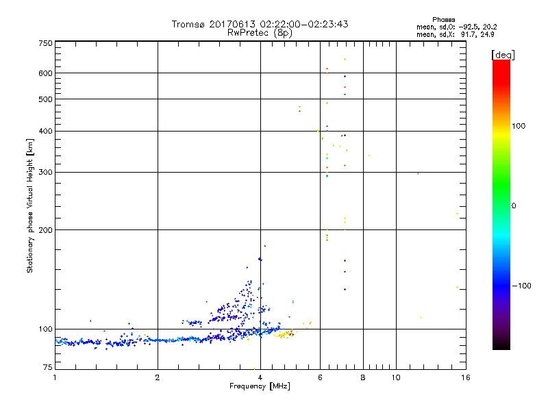This screenshot has height=411, width=548.
Task: Click the x-axis "6" tick label
Action: 320,377
